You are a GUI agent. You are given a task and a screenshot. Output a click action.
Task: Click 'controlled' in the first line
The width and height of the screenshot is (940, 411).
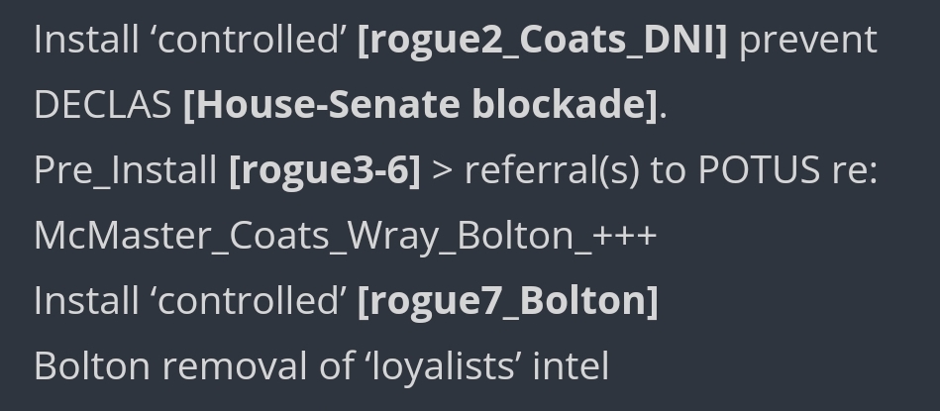pyautogui.click(x=249, y=41)
